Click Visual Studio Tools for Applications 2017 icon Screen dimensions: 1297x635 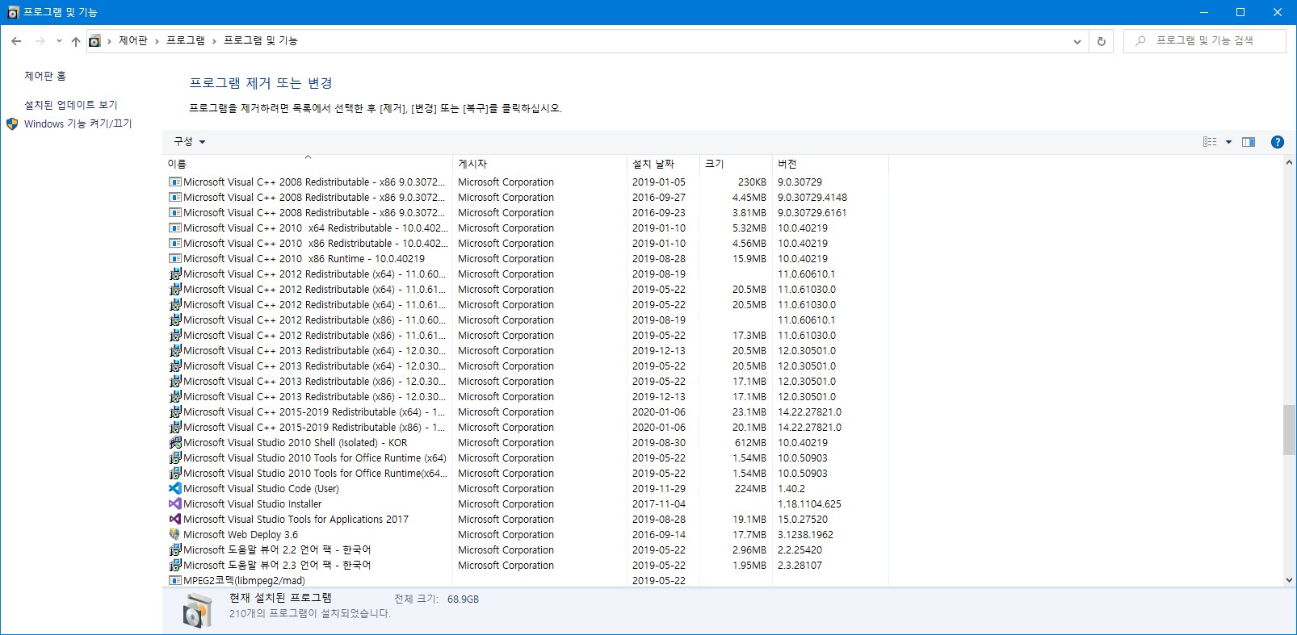point(175,520)
